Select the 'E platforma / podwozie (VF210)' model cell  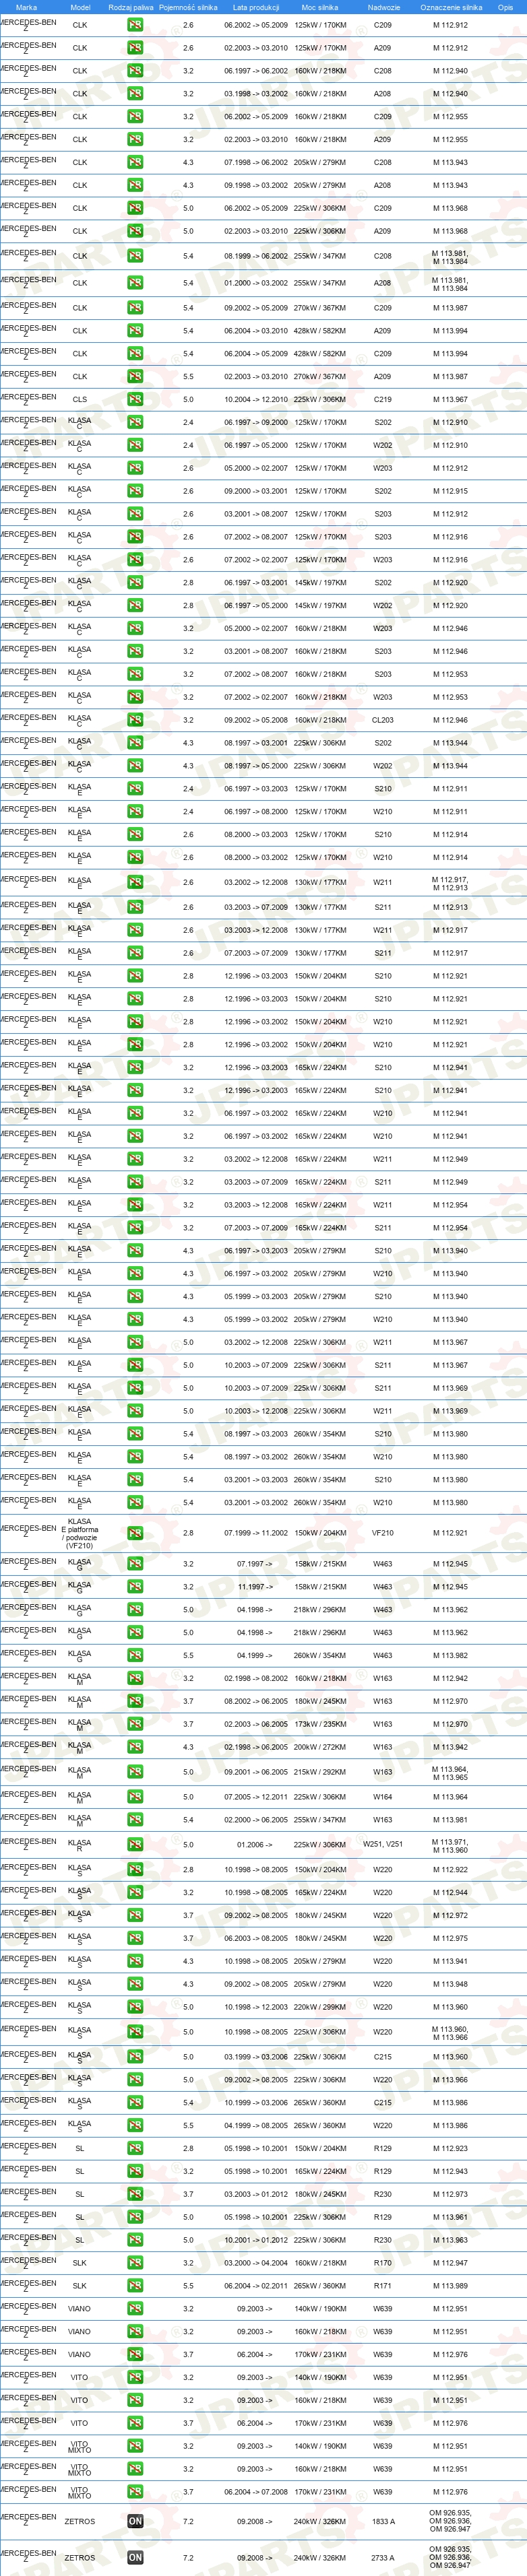80,1533
